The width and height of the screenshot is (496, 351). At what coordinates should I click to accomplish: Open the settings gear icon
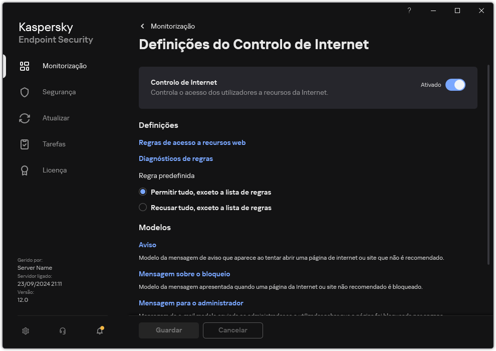[25, 331]
